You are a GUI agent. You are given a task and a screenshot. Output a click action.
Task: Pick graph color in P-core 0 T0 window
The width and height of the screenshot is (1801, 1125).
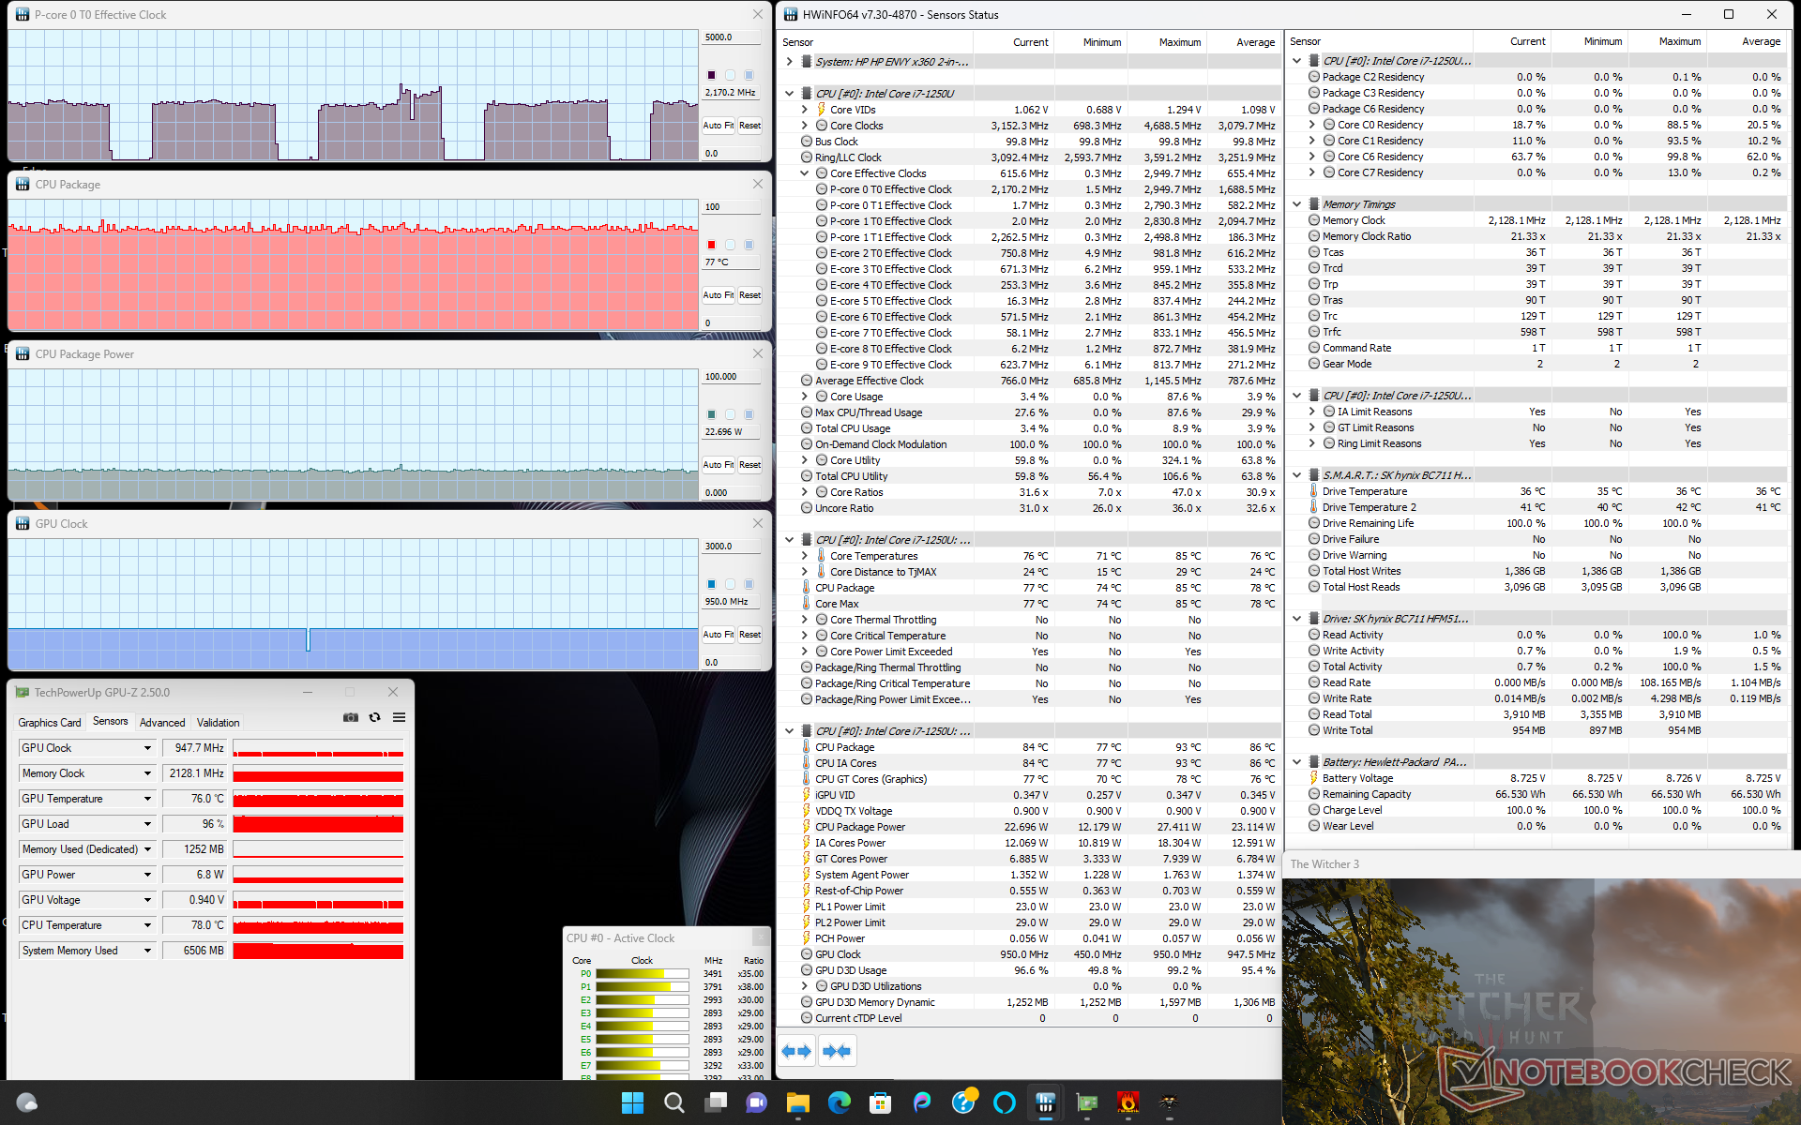711,75
